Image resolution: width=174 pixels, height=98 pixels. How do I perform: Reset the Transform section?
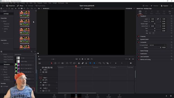tap(172, 16)
